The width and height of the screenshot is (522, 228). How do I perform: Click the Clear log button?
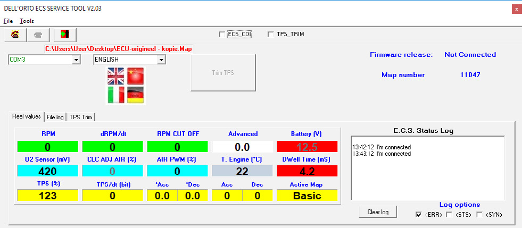(378, 212)
